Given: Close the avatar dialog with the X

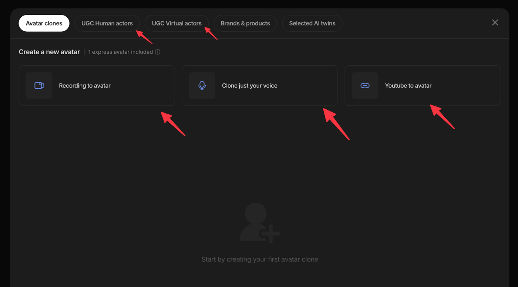Looking at the screenshot, I should pos(495,23).
